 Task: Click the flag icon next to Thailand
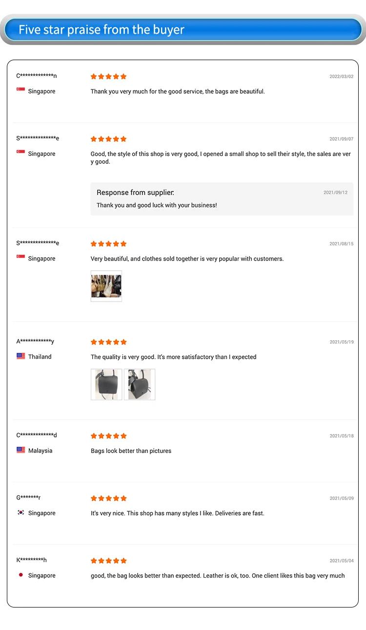coord(20,356)
